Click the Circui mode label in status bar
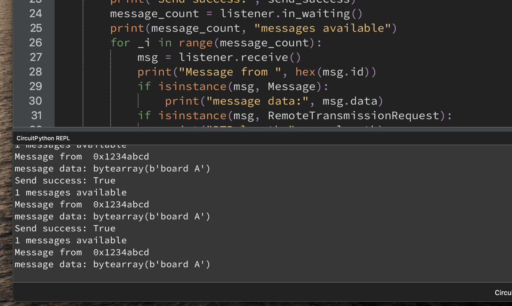 503,293
